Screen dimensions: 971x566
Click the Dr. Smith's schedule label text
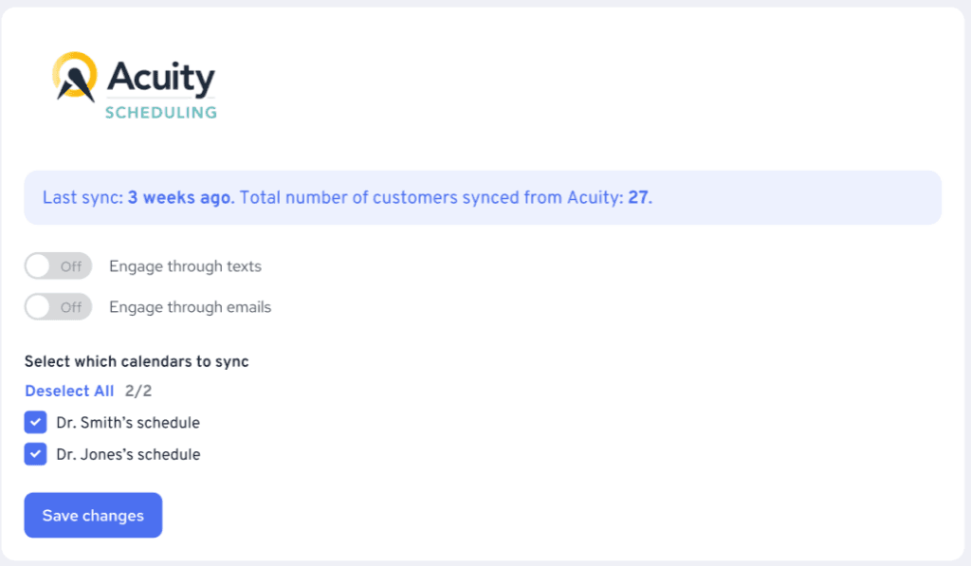tap(128, 422)
